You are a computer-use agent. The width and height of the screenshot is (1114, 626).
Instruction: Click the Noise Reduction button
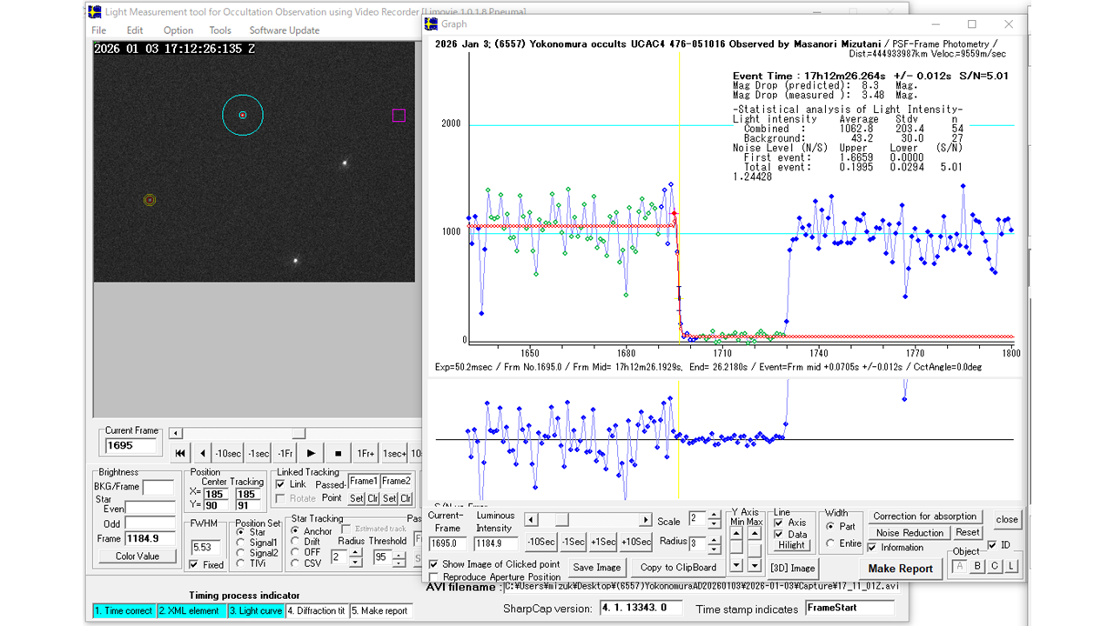point(909,533)
